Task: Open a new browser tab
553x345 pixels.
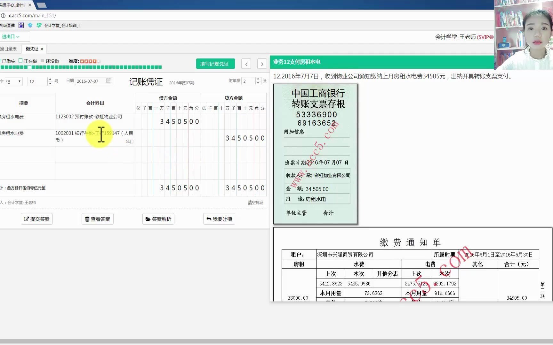Action: pos(42,5)
